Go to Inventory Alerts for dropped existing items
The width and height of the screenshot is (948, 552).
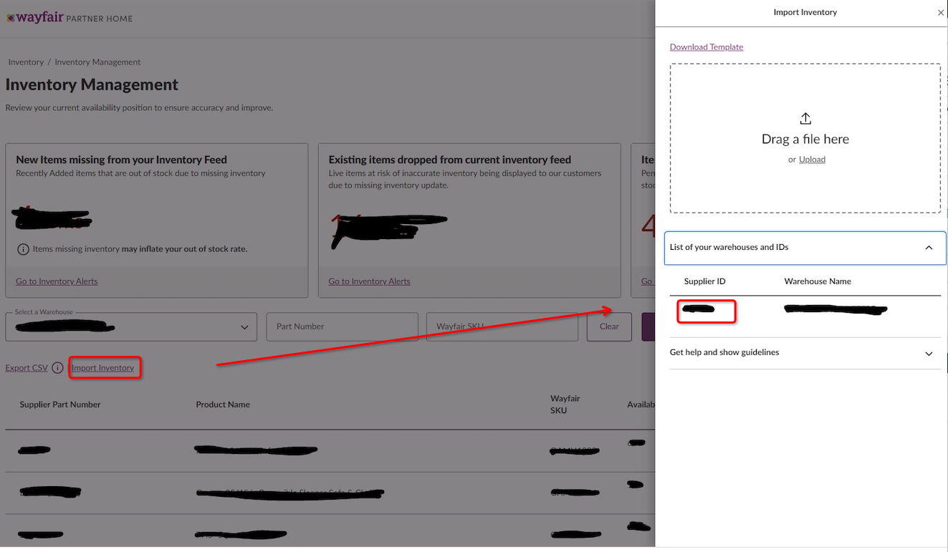coord(369,281)
